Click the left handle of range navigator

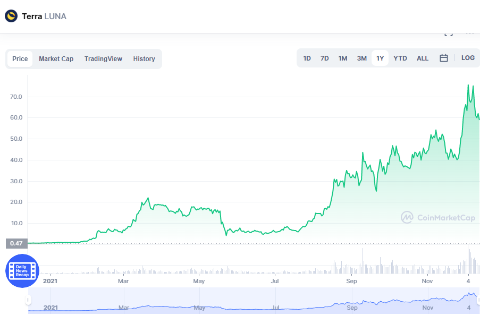29,301
